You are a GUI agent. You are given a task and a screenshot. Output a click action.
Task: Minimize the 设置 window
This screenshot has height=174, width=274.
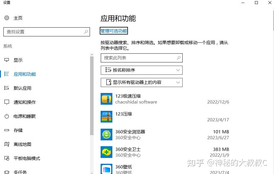[x=243, y=3]
